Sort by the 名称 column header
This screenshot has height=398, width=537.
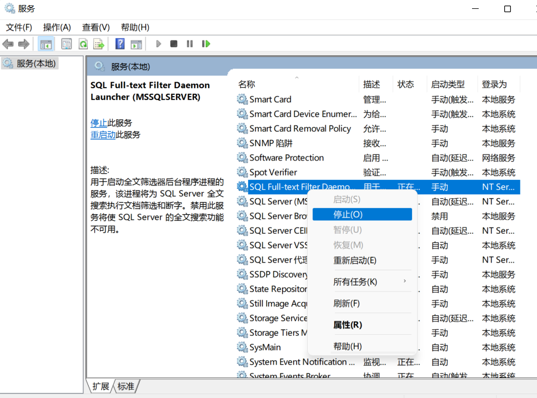pyautogui.click(x=247, y=84)
